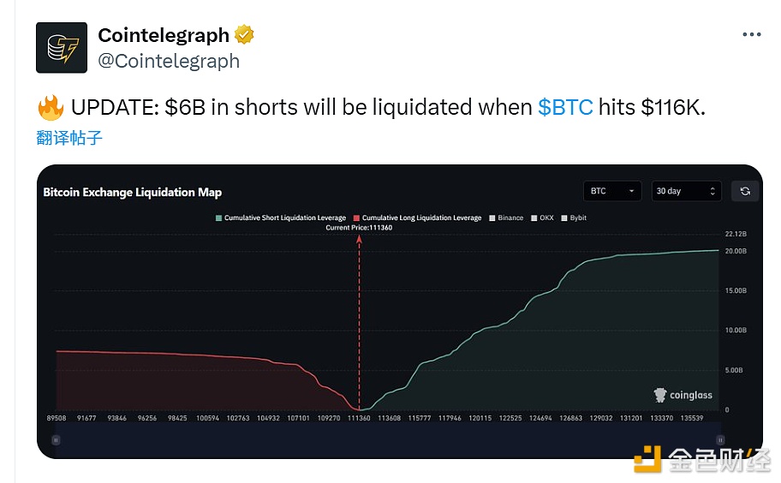Image resolution: width=781 pixels, height=483 pixels.
Task: Click the Cointelegraph profile avatar
Action: tap(61, 47)
